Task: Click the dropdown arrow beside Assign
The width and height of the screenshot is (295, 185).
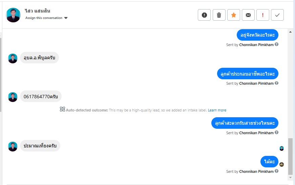Action: (66, 18)
